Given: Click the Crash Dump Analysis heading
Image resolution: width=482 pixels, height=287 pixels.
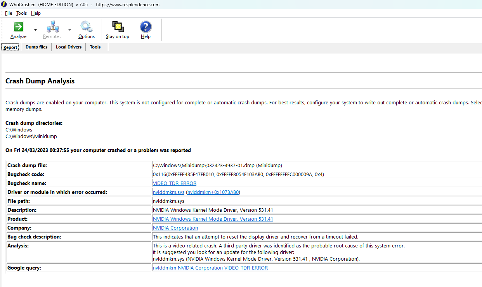Looking at the screenshot, I should click(x=40, y=81).
